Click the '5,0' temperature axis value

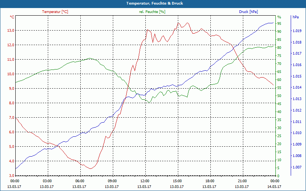tap(12, 147)
